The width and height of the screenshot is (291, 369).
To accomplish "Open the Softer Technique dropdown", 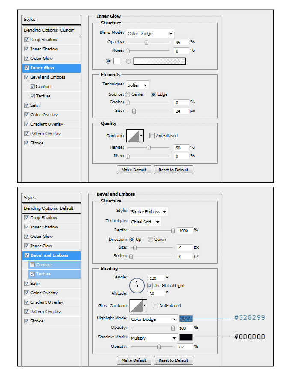I will click(x=137, y=85).
